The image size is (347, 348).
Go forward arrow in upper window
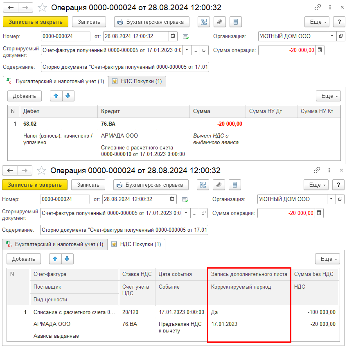tap(25, 7)
